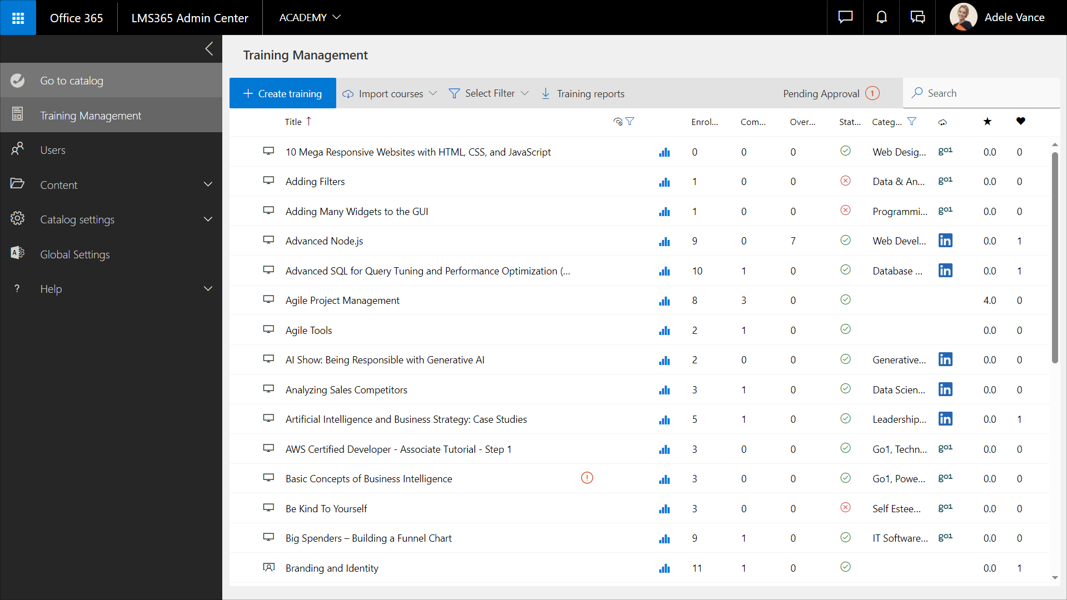Open the Import courses dropdown
Viewport: 1067px width, 600px height.
coord(390,93)
